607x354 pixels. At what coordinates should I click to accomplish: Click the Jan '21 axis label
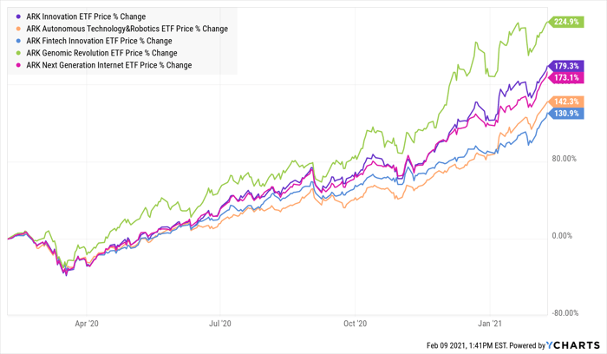point(493,322)
